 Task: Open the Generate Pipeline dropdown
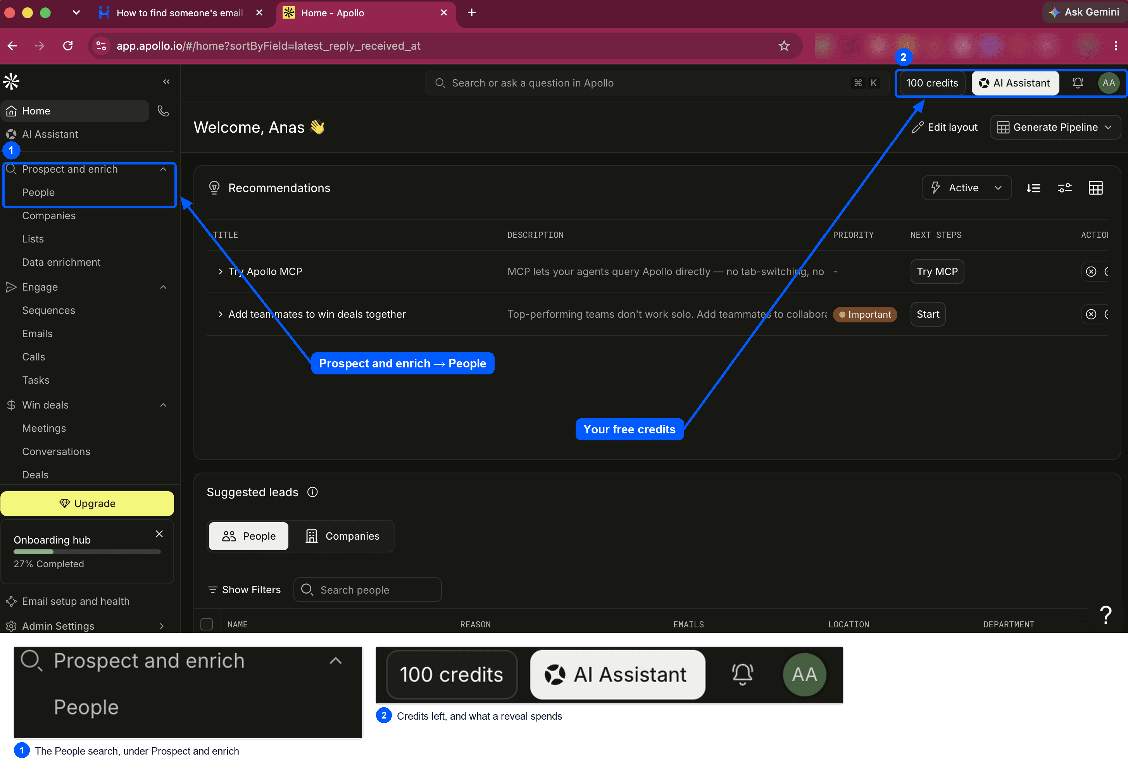pyautogui.click(x=1055, y=127)
